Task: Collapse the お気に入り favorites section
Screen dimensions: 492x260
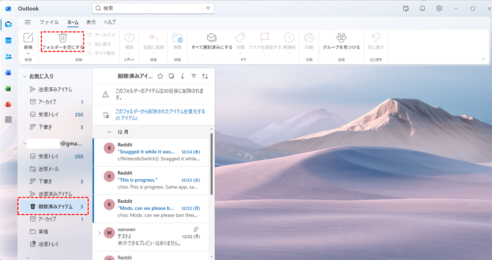Action: tap(25, 77)
